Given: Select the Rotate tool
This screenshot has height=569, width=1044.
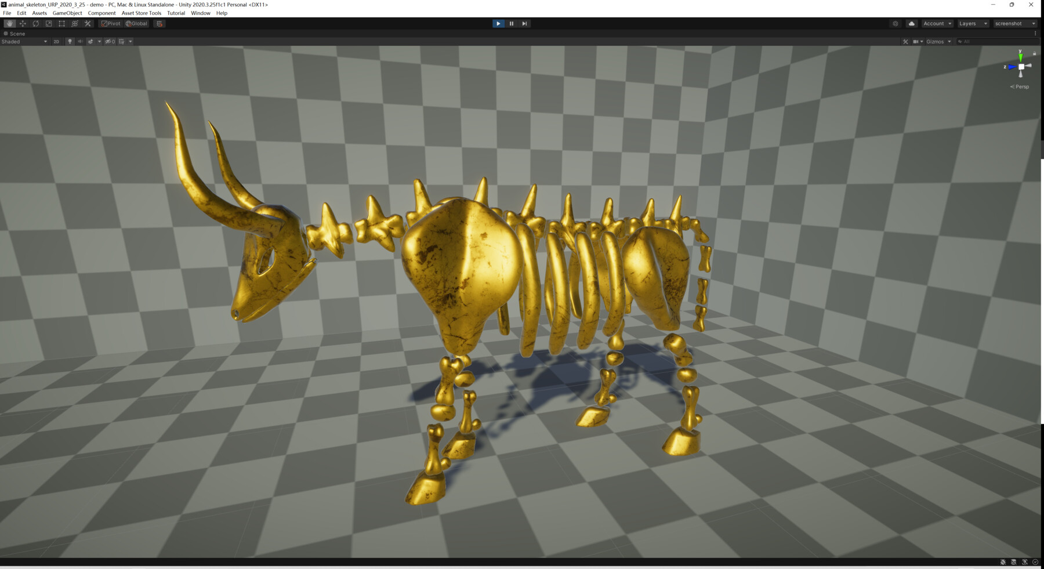Looking at the screenshot, I should pyautogui.click(x=35, y=23).
